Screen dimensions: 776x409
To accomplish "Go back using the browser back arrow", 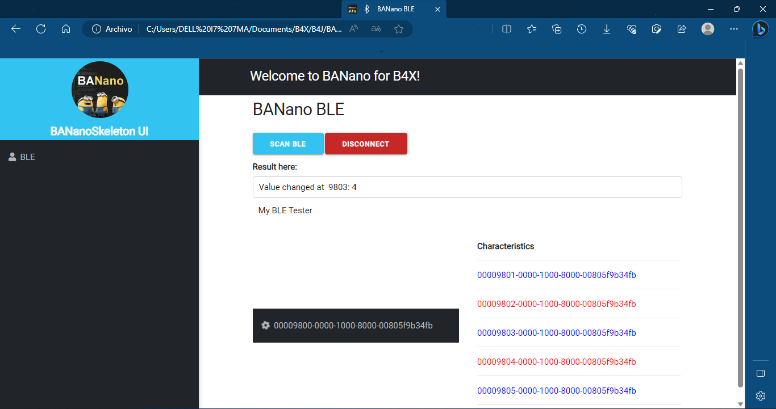I will pos(16,29).
